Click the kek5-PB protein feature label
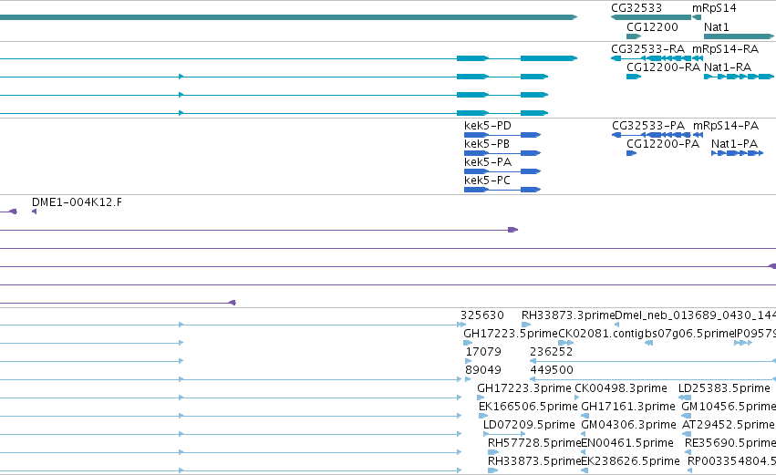The width and height of the screenshot is (776, 475). pyautogui.click(x=487, y=144)
